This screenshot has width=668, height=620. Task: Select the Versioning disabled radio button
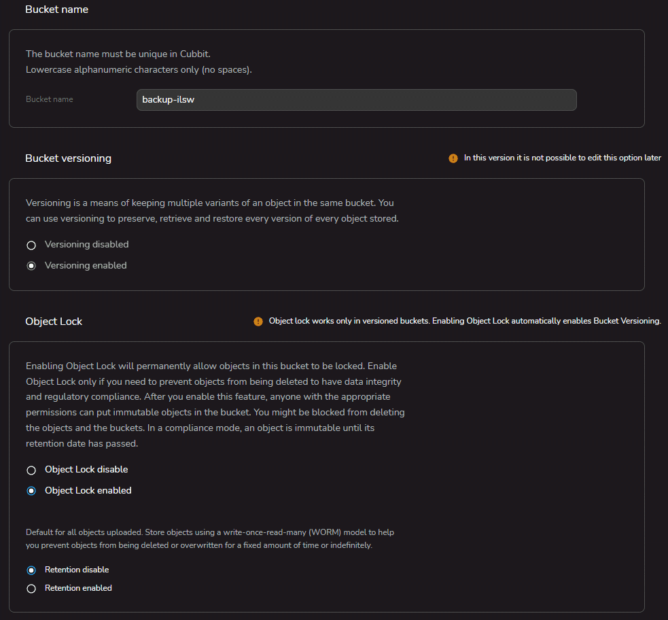click(x=31, y=245)
